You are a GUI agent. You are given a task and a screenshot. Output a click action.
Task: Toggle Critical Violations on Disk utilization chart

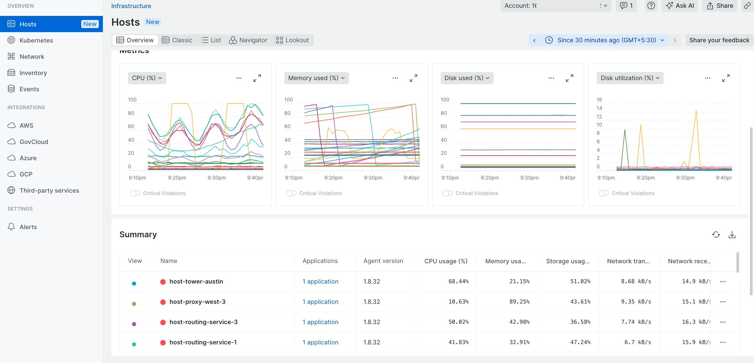tap(604, 193)
